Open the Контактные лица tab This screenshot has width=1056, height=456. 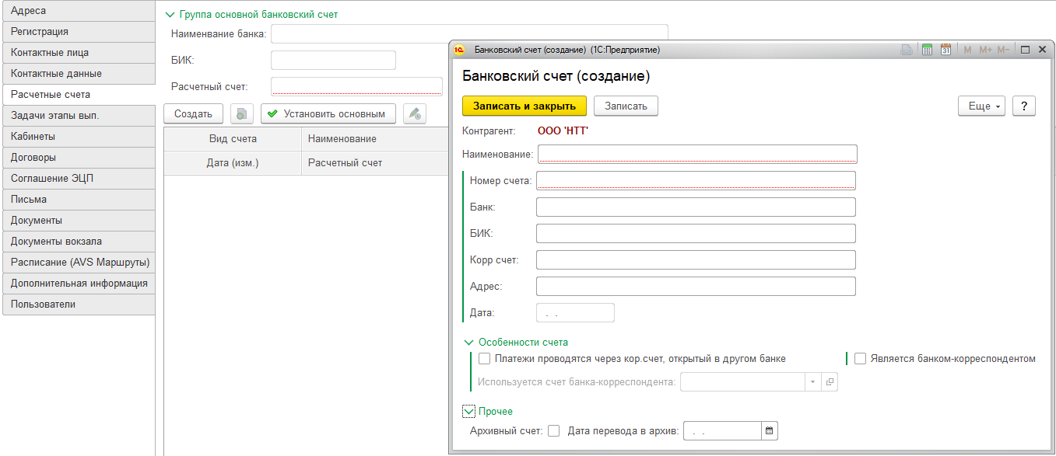[78, 53]
